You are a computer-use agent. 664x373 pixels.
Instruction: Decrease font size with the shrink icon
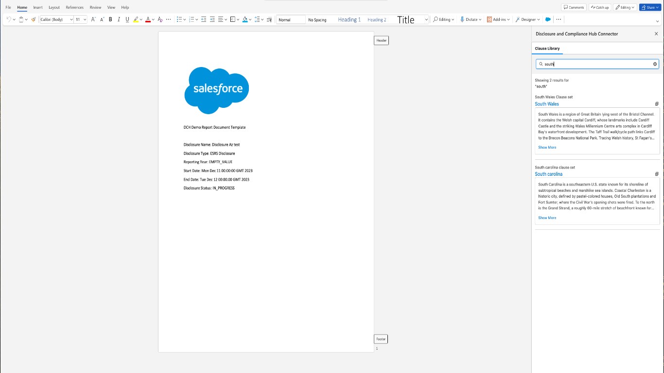tap(102, 19)
